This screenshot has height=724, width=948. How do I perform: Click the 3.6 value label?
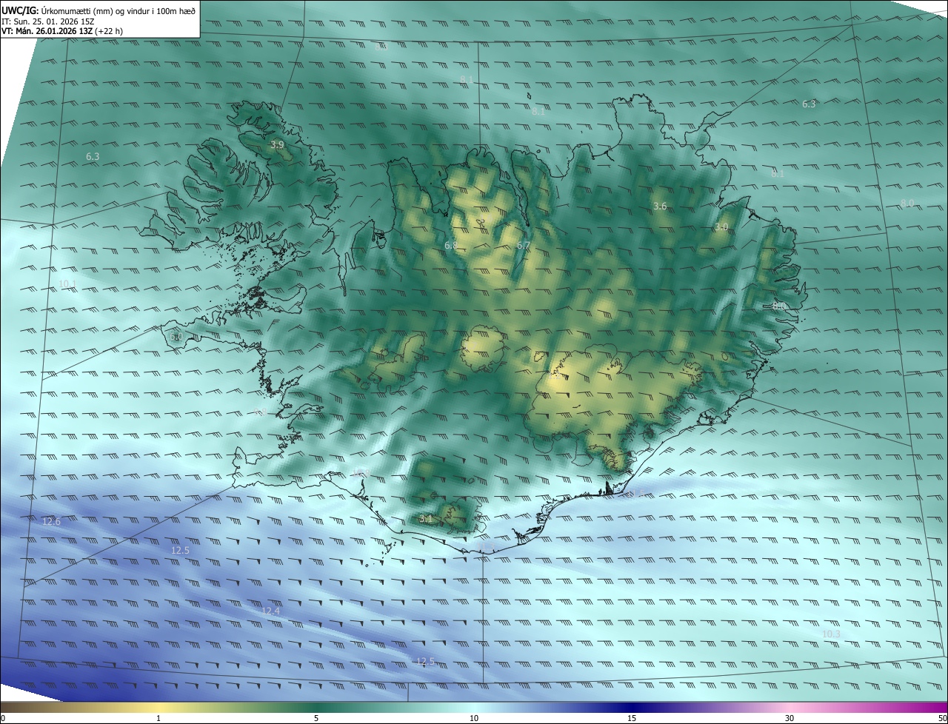661,207
